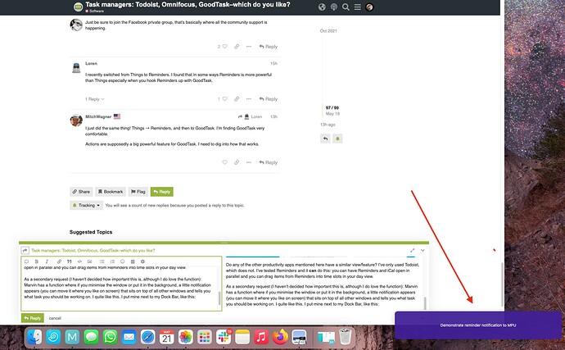Click in the composer text area
565x350 pixels.
[x=120, y=288]
